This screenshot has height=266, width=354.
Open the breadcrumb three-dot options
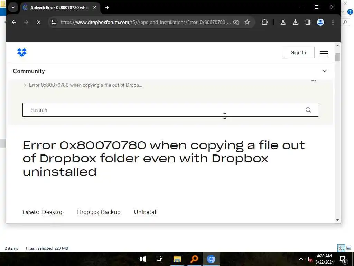(x=314, y=80)
